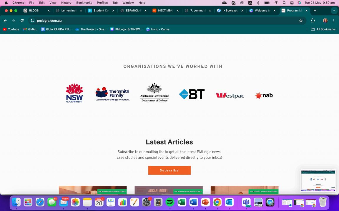
Task: Close the Scoreapp tab
Action: [242, 11]
